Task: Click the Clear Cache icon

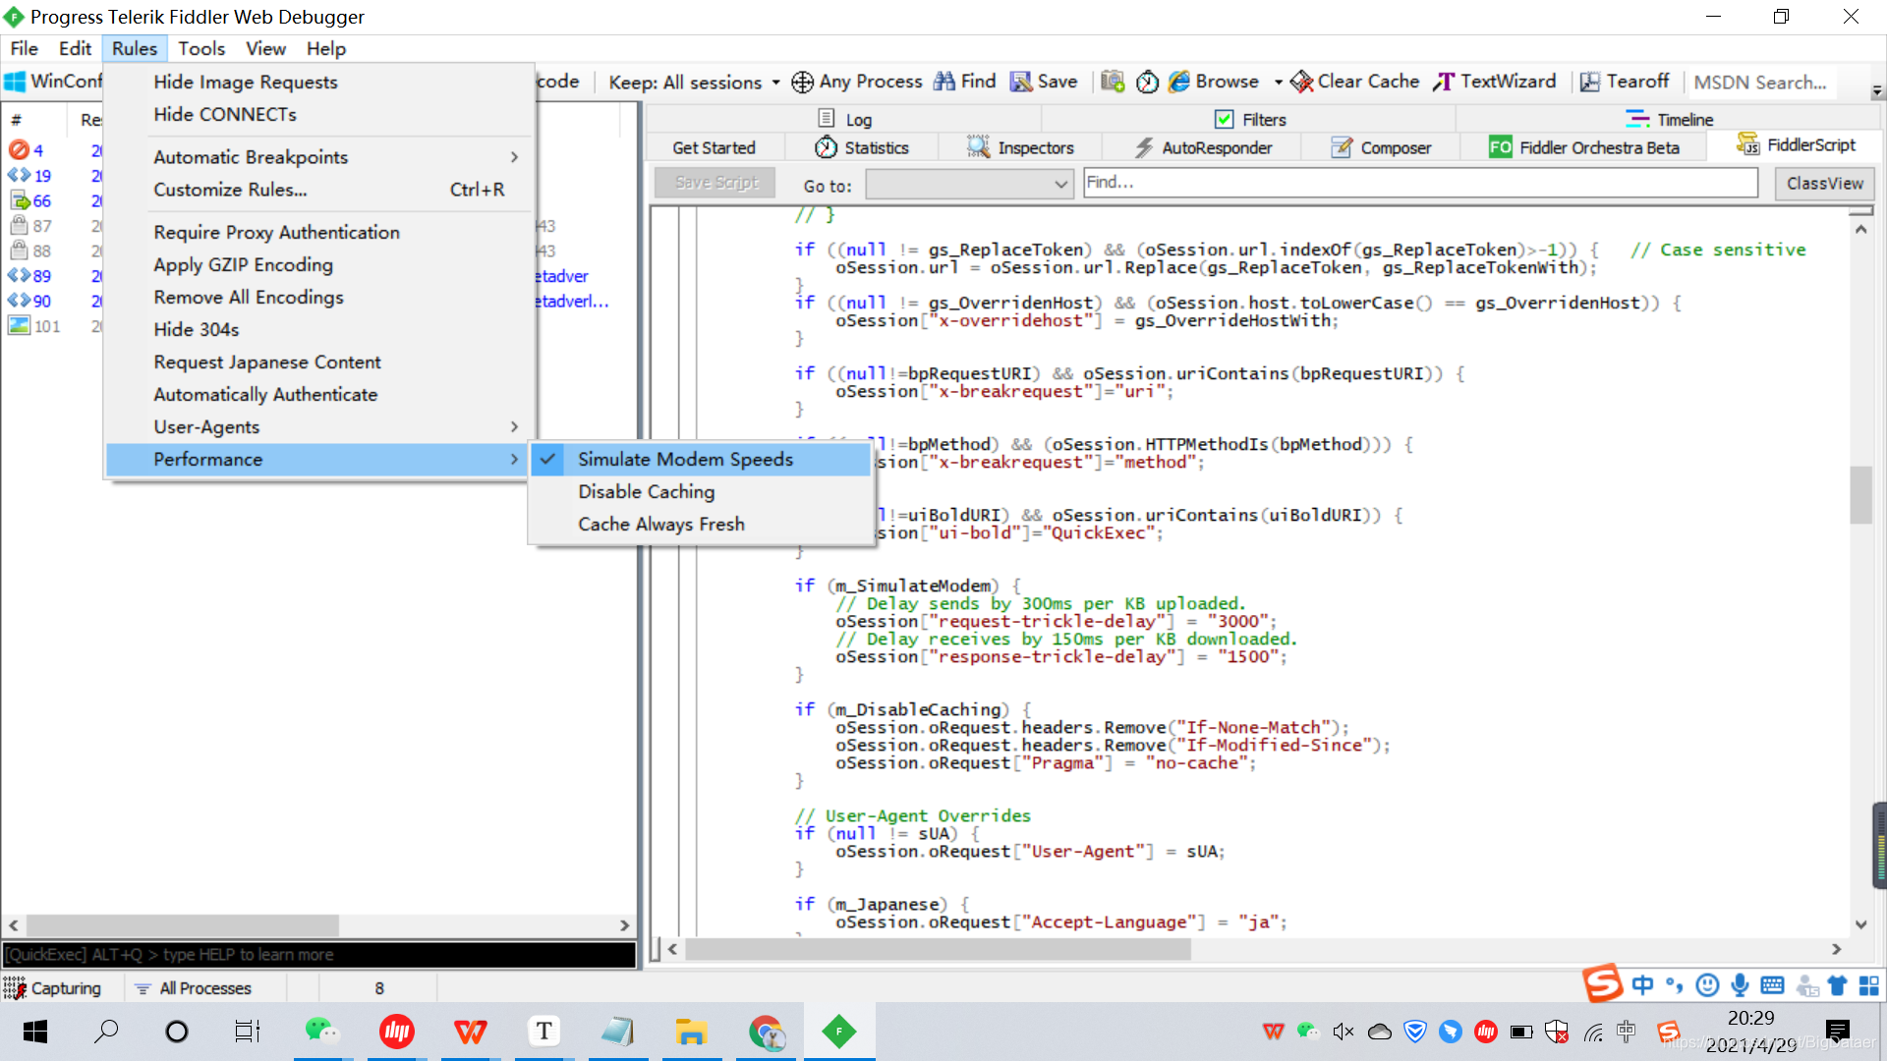Action: coord(1301,82)
